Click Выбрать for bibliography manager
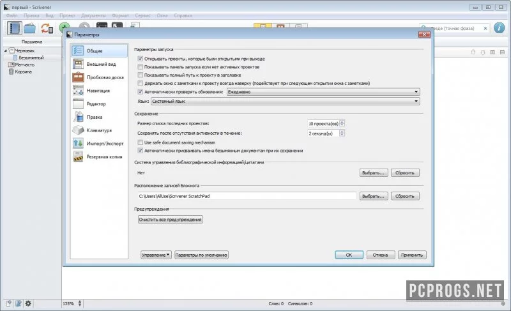 pos(374,172)
